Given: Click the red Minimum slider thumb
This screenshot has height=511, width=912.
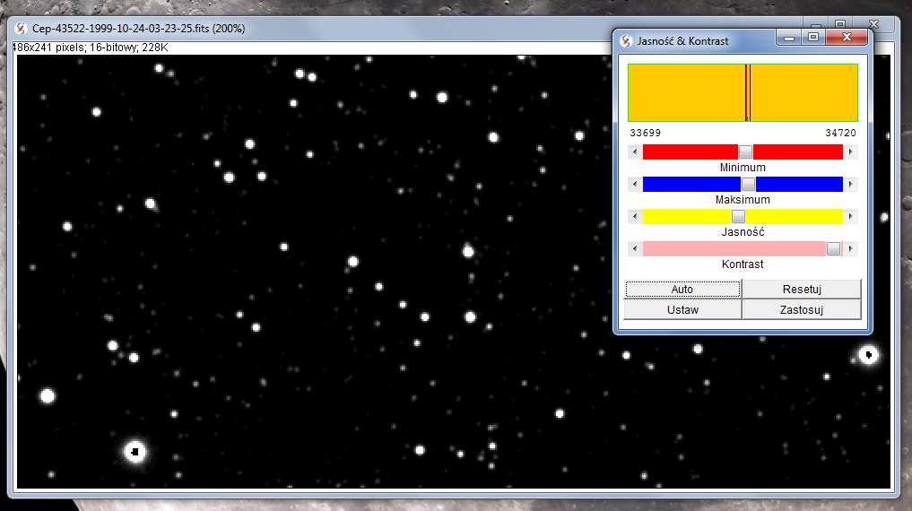Looking at the screenshot, I should [745, 152].
